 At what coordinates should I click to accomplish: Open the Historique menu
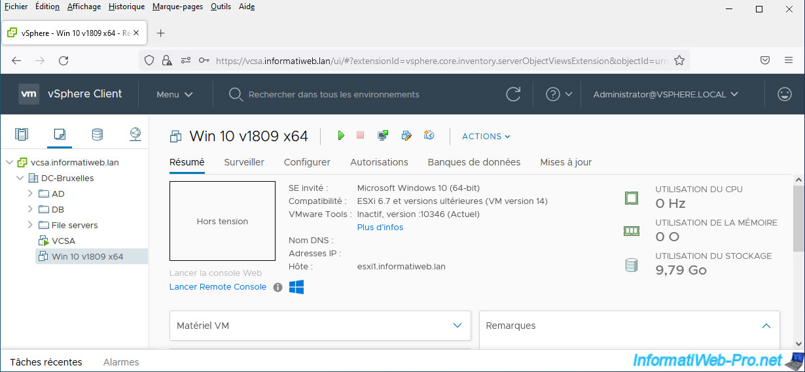click(x=126, y=7)
